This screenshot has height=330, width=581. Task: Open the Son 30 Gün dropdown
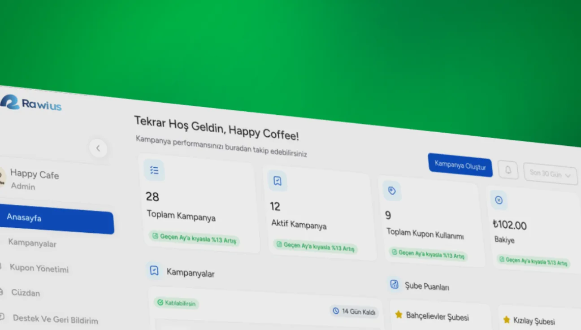click(x=551, y=174)
